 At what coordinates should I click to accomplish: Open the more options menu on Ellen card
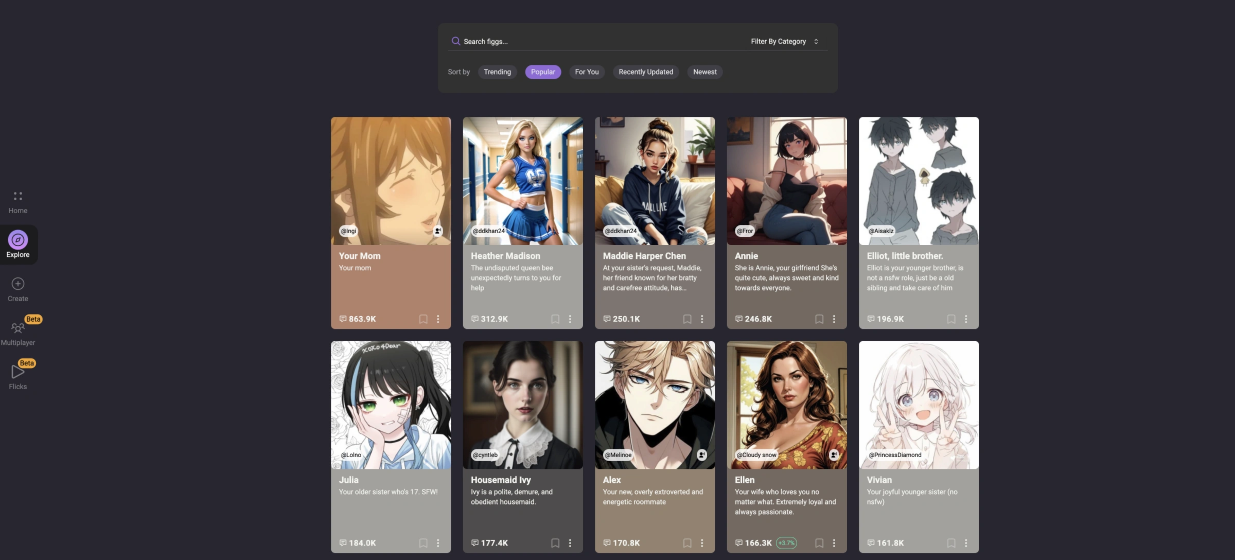click(834, 543)
